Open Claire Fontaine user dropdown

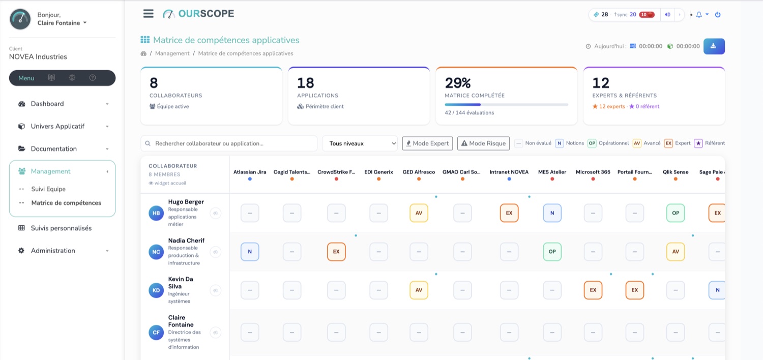(62, 23)
